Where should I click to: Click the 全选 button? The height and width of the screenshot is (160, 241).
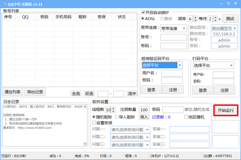pos(76,93)
